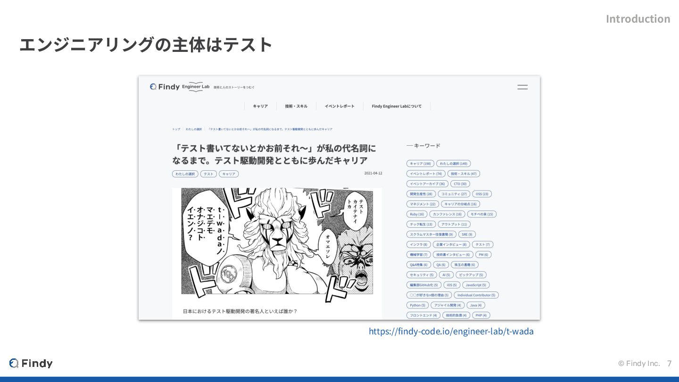Open the hamburger menu icon

click(x=522, y=87)
